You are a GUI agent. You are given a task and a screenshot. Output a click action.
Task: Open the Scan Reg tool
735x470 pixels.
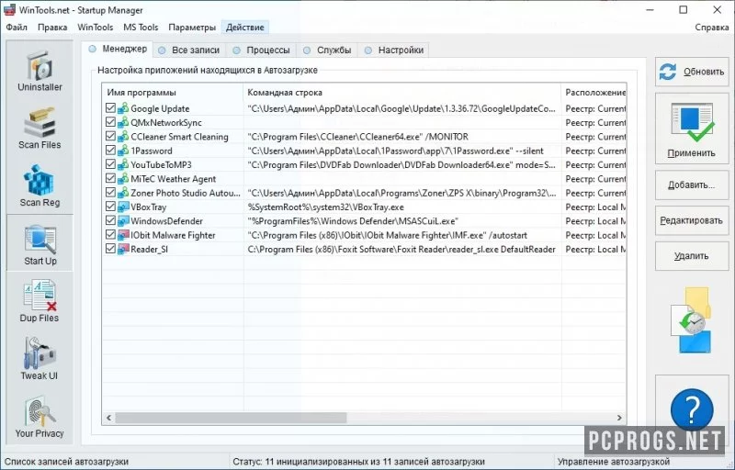click(40, 185)
